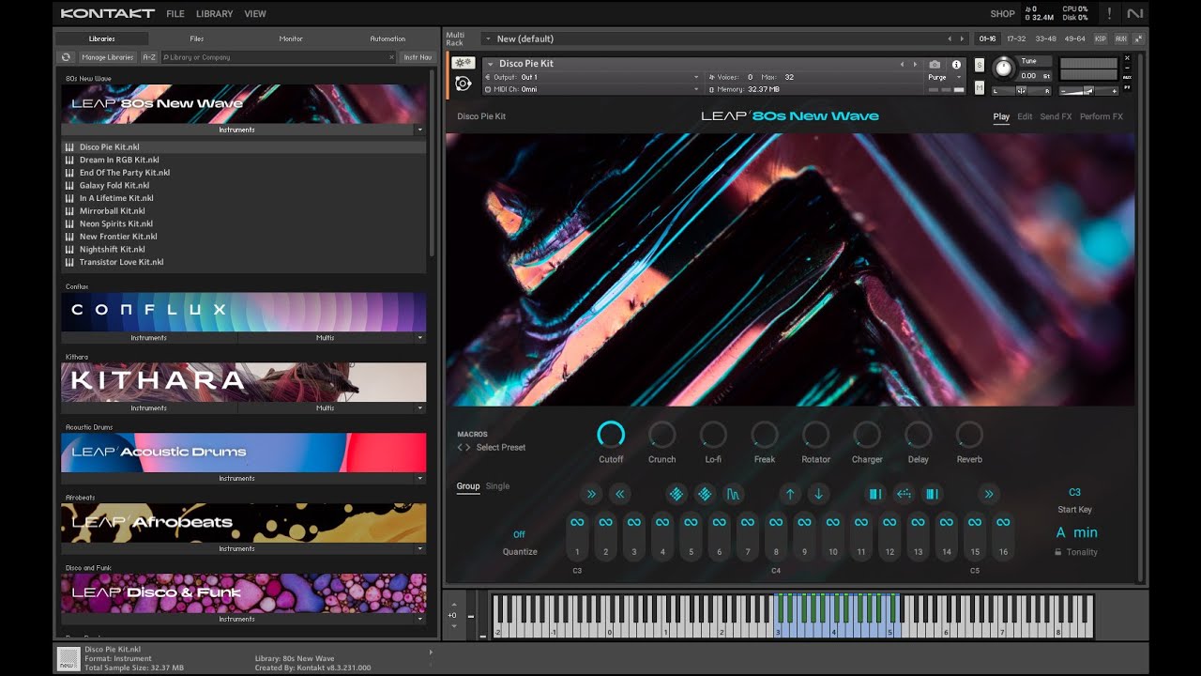Toggle the Solo (S) button

point(980,65)
